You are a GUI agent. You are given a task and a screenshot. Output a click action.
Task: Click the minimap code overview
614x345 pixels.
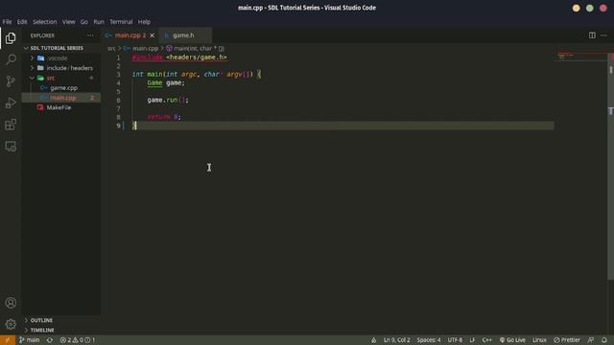580,57
